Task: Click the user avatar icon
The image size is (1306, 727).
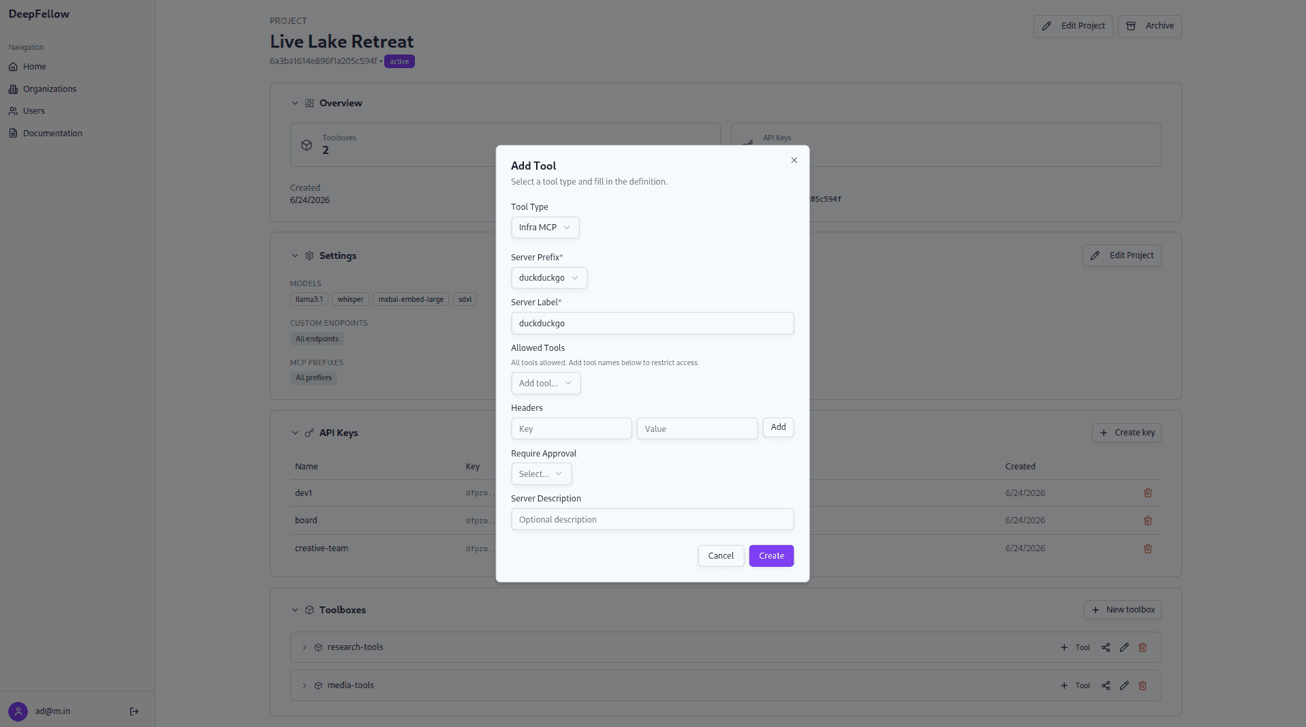Action: [x=18, y=711]
